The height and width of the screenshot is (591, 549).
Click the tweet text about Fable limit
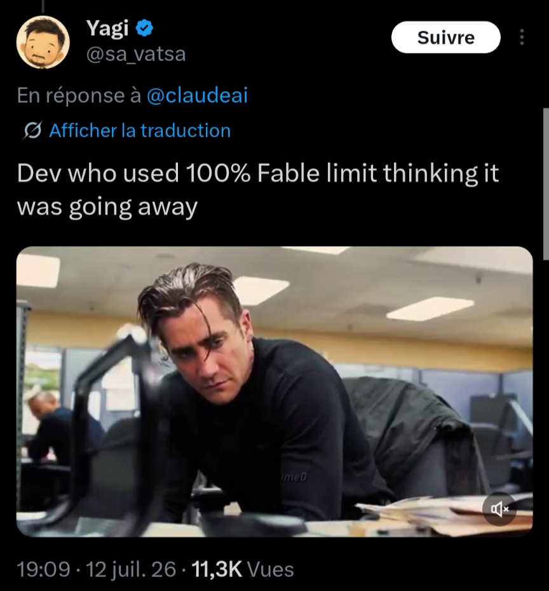258,190
